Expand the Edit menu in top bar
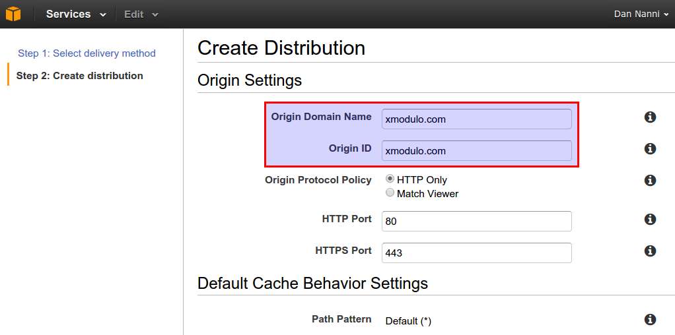Screen dimensions: 675x335 coord(141,15)
